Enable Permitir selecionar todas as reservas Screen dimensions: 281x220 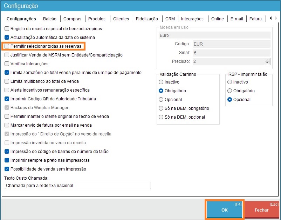coord(7,46)
